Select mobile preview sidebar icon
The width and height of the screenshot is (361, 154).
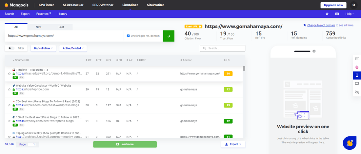(357, 75)
